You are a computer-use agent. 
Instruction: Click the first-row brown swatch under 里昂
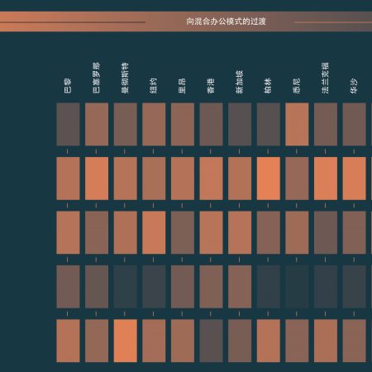(x=183, y=124)
